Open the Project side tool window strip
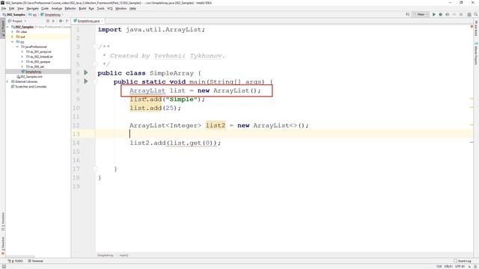Viewport: 479px width, 269px height. tap(3, 28)
